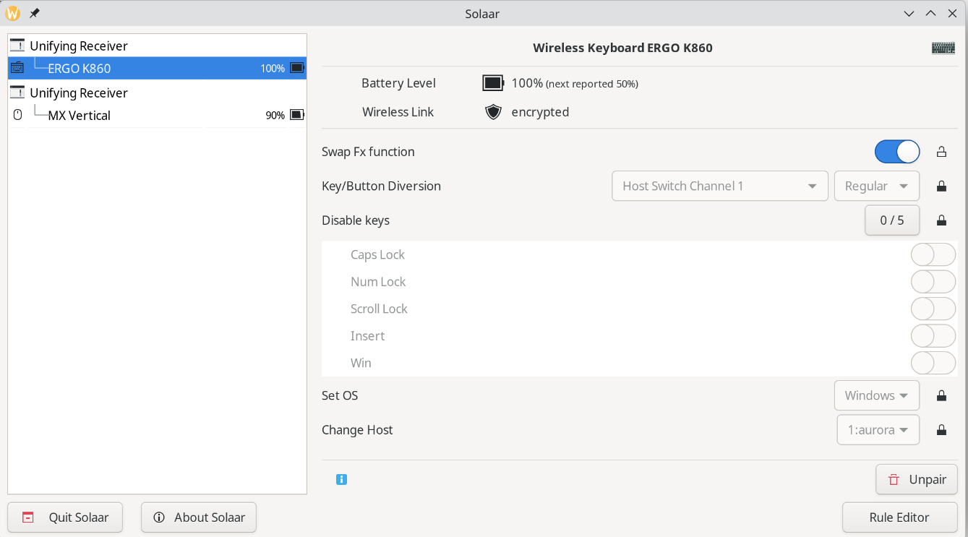Open the Change Host 1:aurora dropdown
The width and height of the screenshot is (968, 537).
point(878,430)
